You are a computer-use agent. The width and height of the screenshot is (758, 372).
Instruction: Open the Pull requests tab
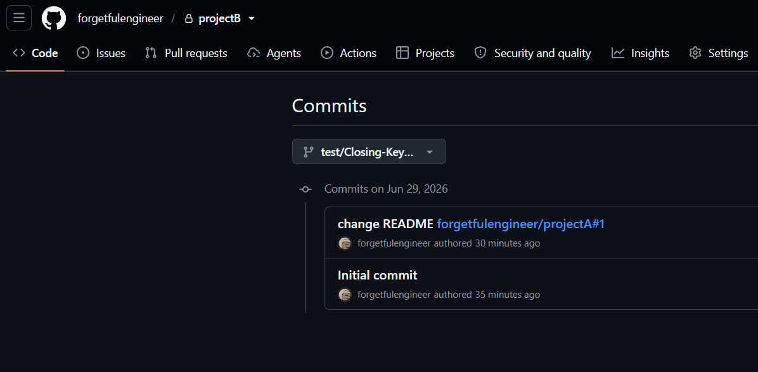click(186, 53)
